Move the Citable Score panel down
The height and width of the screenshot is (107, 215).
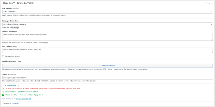[209, 3]
